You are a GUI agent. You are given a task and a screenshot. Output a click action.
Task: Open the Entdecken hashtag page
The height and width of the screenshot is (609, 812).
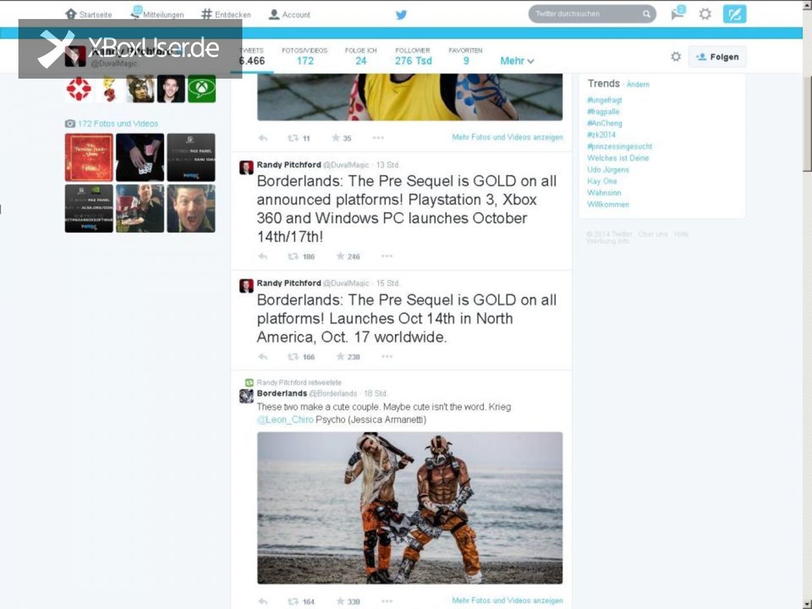coord(226,14)
